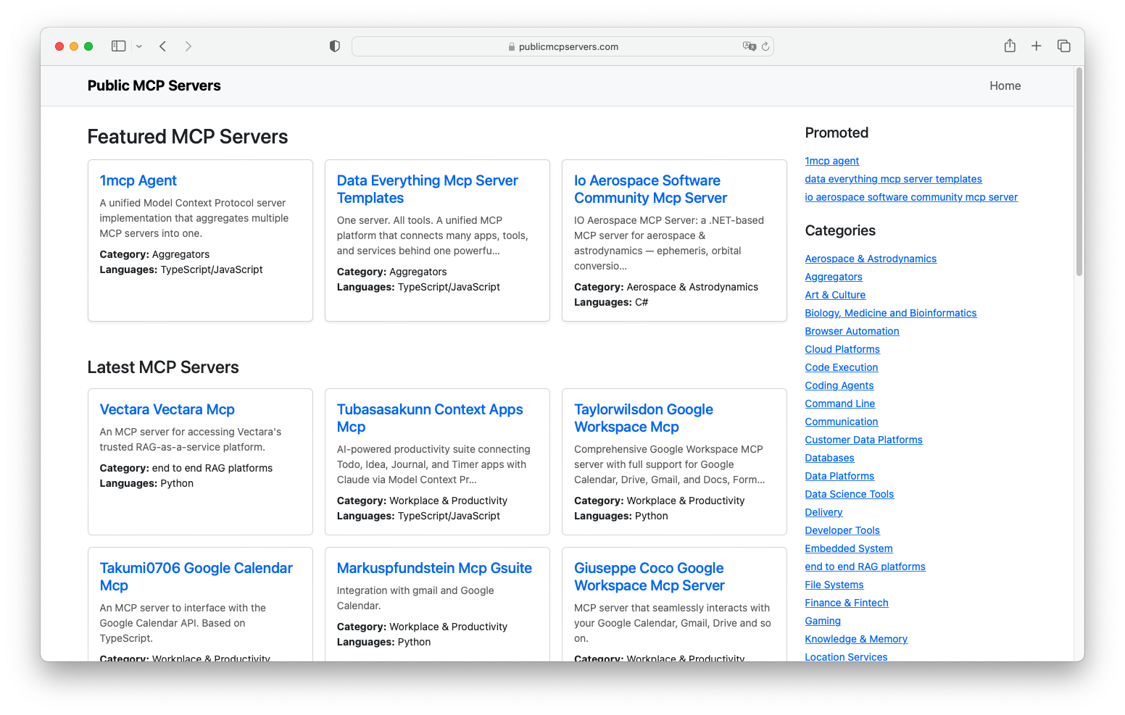
Task: Click the Categories sidebar heading
Action: [x=840, y=230]
